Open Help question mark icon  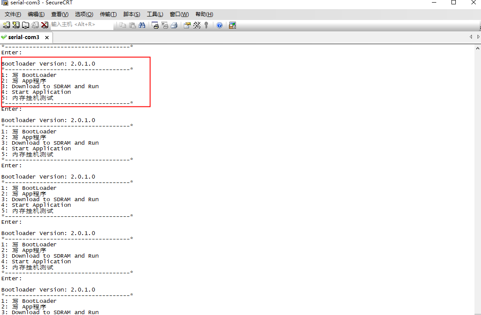point(219,25)
